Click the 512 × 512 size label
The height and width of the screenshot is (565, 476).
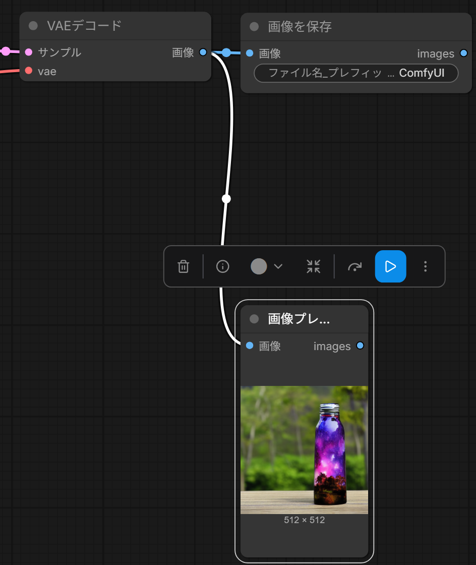pyautogui.click(x=304, y=520)
